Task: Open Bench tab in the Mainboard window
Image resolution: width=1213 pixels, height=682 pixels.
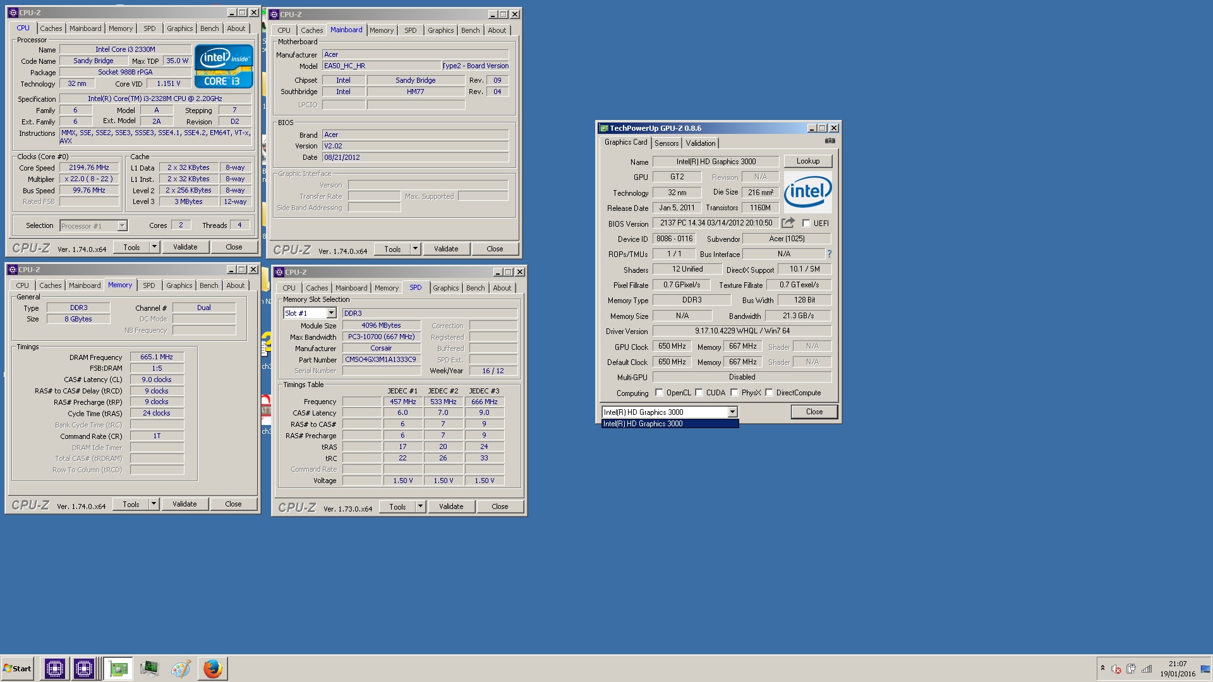Action: point(471,30)
